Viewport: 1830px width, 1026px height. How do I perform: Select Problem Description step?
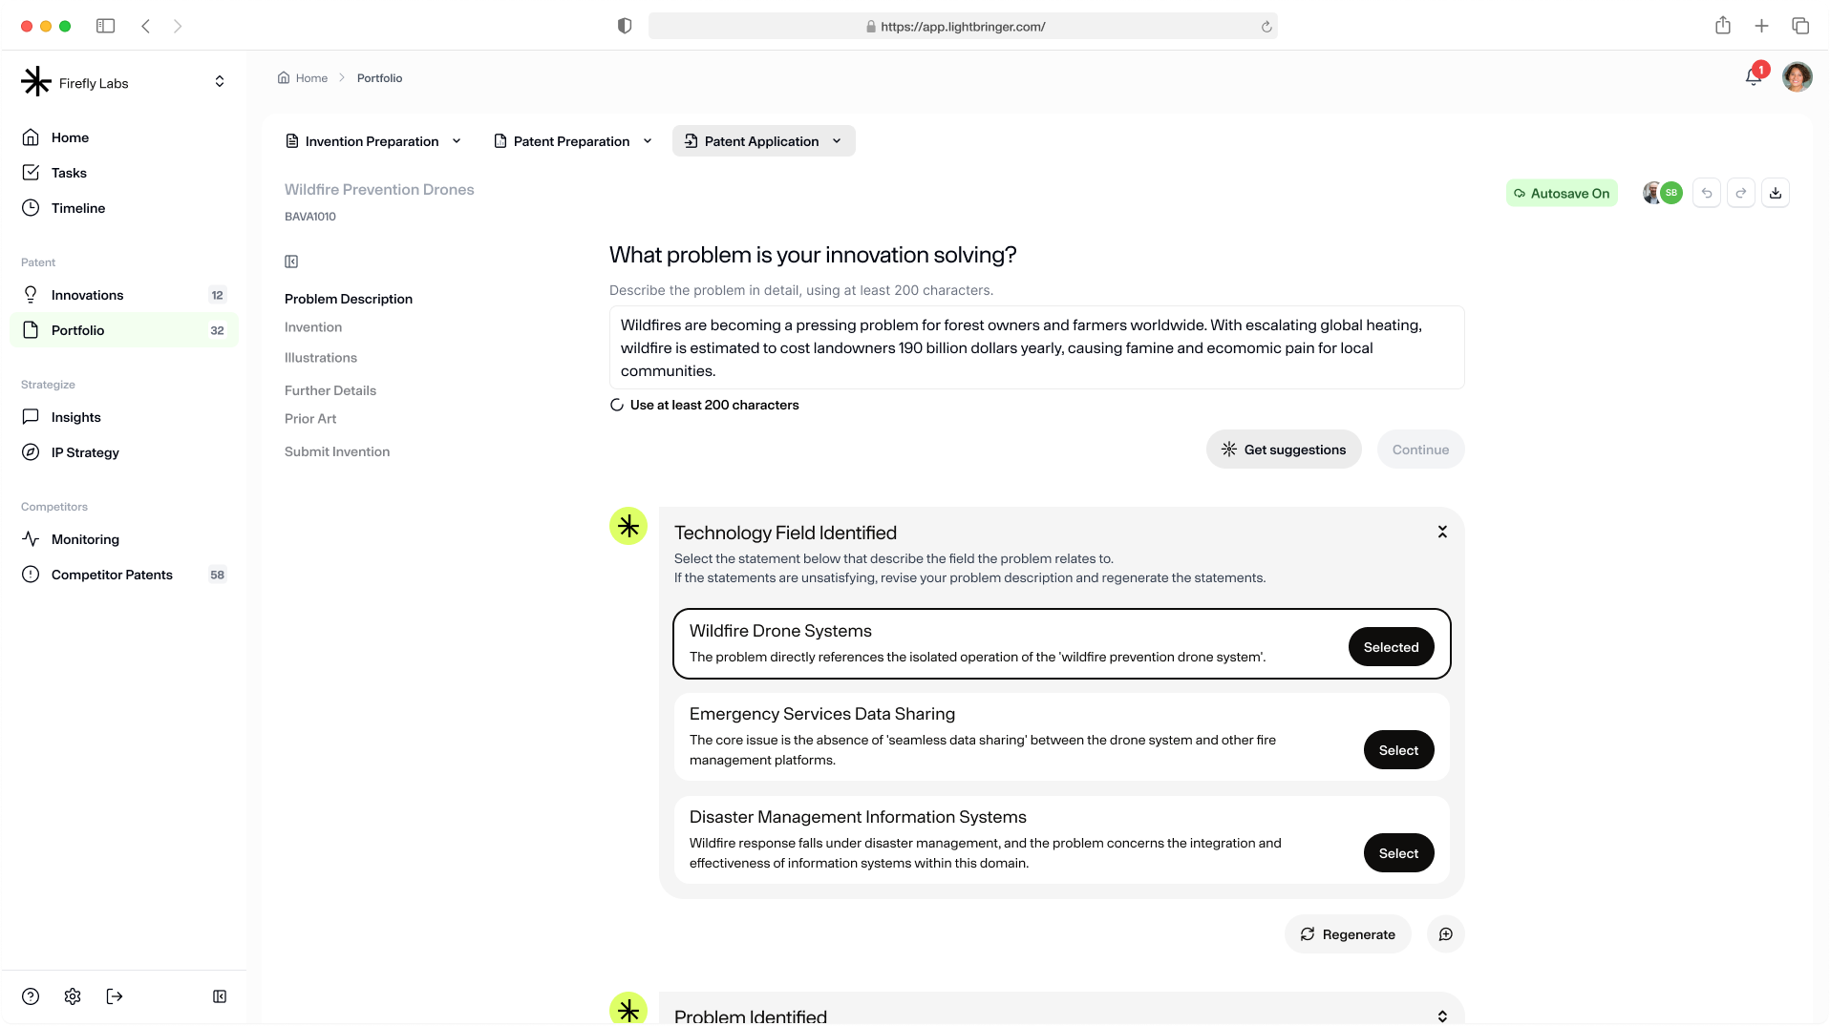pyautogui.click(x=349, y=299)
